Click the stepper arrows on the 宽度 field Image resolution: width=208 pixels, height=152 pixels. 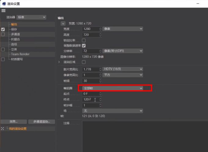click(x=100, y=29)
